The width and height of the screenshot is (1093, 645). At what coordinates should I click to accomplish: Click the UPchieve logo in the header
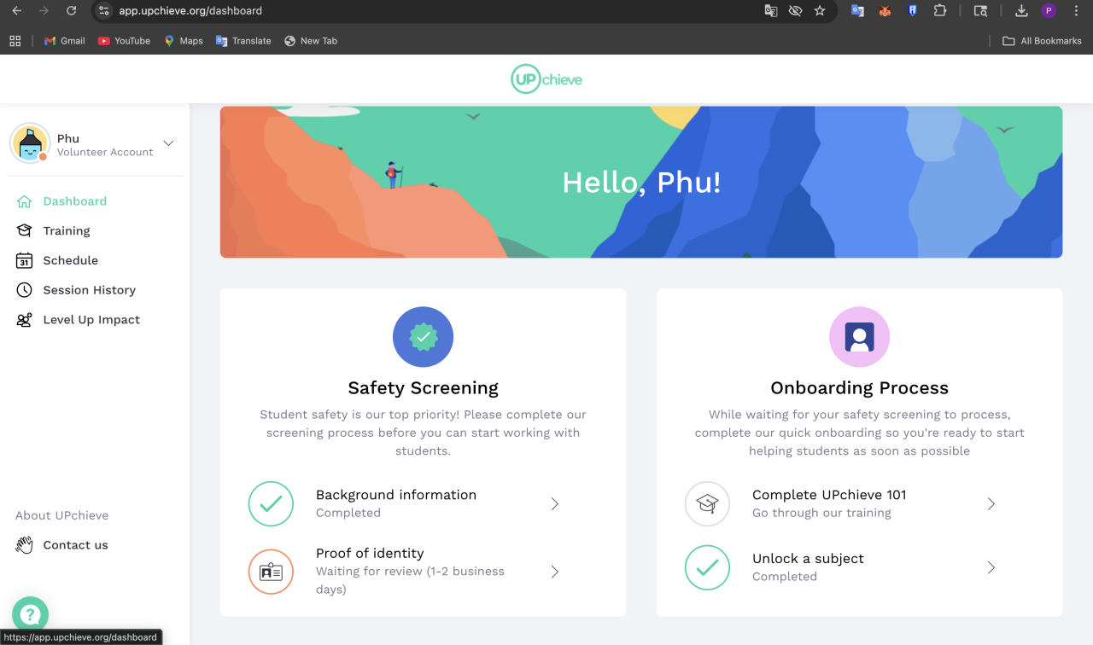546,79
